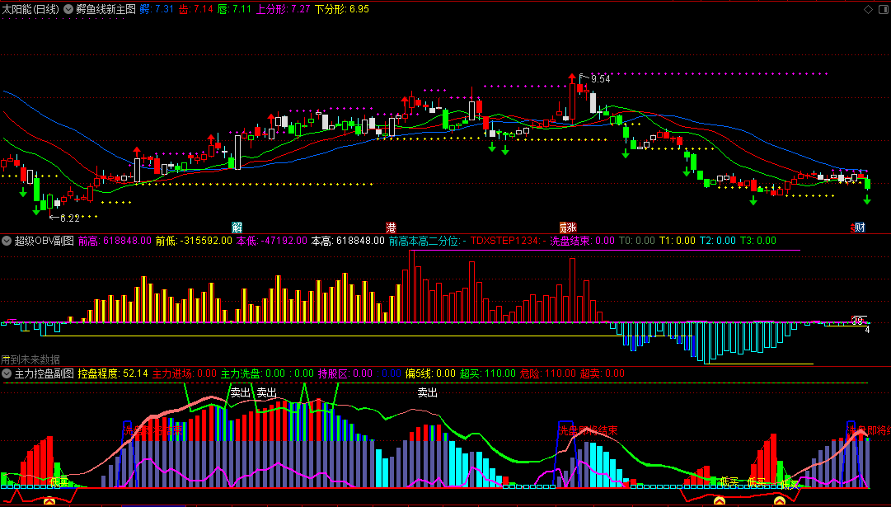Image resolution: width=891 pixels, height=507 pixels.
Task: Click the 港 event marker icon
Action: coord(391,228)
